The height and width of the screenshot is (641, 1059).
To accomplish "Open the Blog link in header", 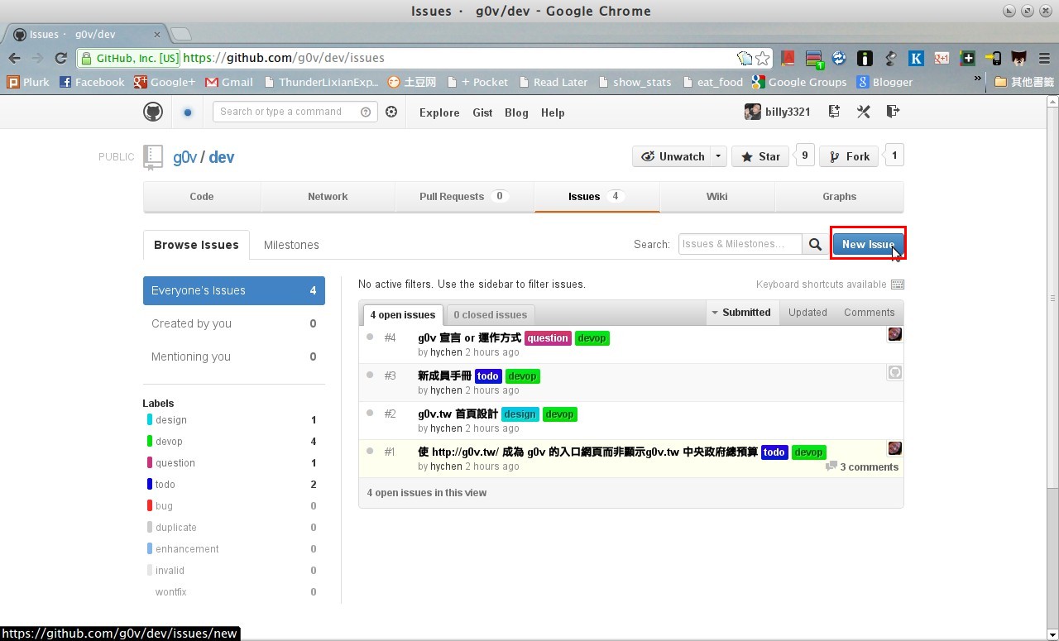I will point(516,112).
